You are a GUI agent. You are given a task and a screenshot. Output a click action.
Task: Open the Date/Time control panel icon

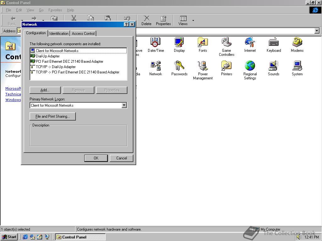coord(156,45)
